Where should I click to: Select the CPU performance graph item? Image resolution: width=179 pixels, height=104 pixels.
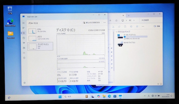click(40, 31)
